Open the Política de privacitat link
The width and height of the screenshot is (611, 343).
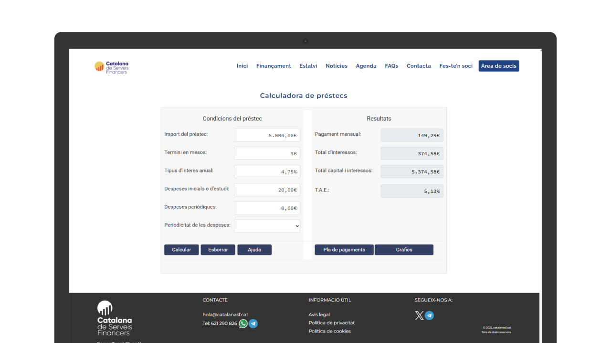pyautogui.click(x=332, y=323)
